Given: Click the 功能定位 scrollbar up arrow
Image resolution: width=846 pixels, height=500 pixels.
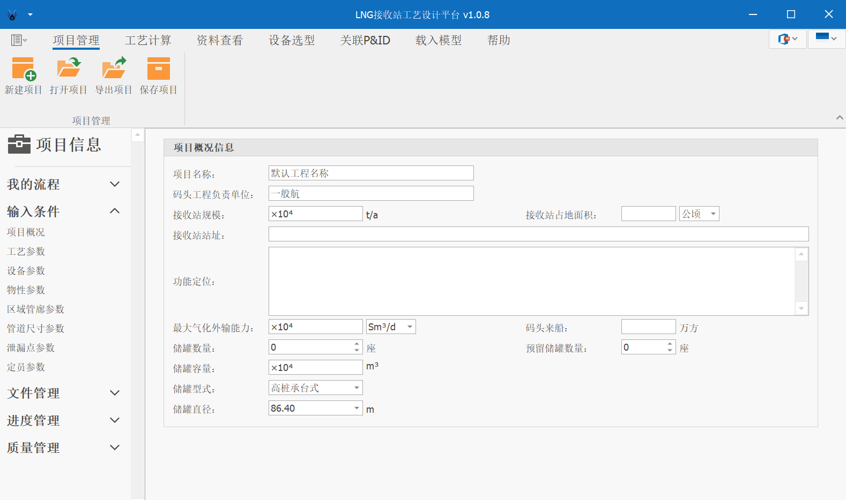Looking at the screenshot, I should tap(802, 254).
